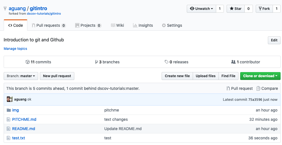Click the aguang avatar thumbnail

(x=10, y=99)
